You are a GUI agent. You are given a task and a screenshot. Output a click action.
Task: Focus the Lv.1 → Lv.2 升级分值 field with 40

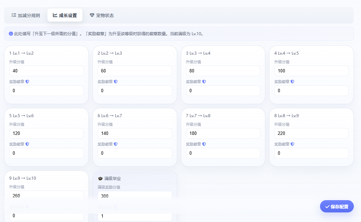46,71
